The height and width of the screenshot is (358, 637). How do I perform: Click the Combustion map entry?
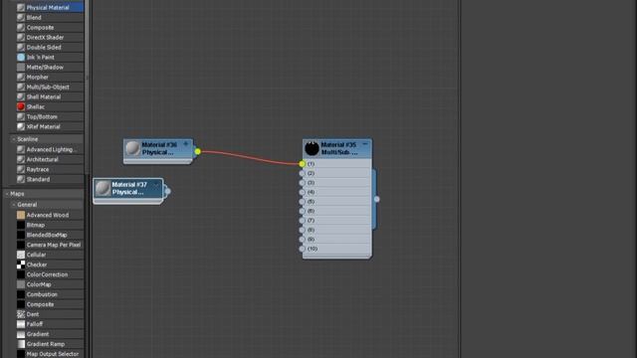click(x=50, y=294)
